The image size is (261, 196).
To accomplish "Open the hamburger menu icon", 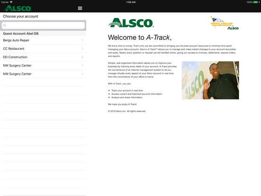I will tap(80, 8).
